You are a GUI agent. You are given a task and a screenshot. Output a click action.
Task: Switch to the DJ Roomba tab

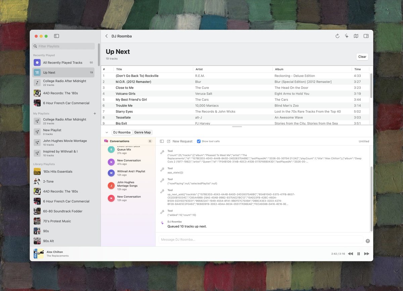122,132
